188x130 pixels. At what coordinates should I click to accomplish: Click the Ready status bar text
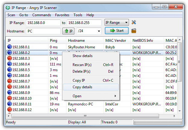pos(11,122)
